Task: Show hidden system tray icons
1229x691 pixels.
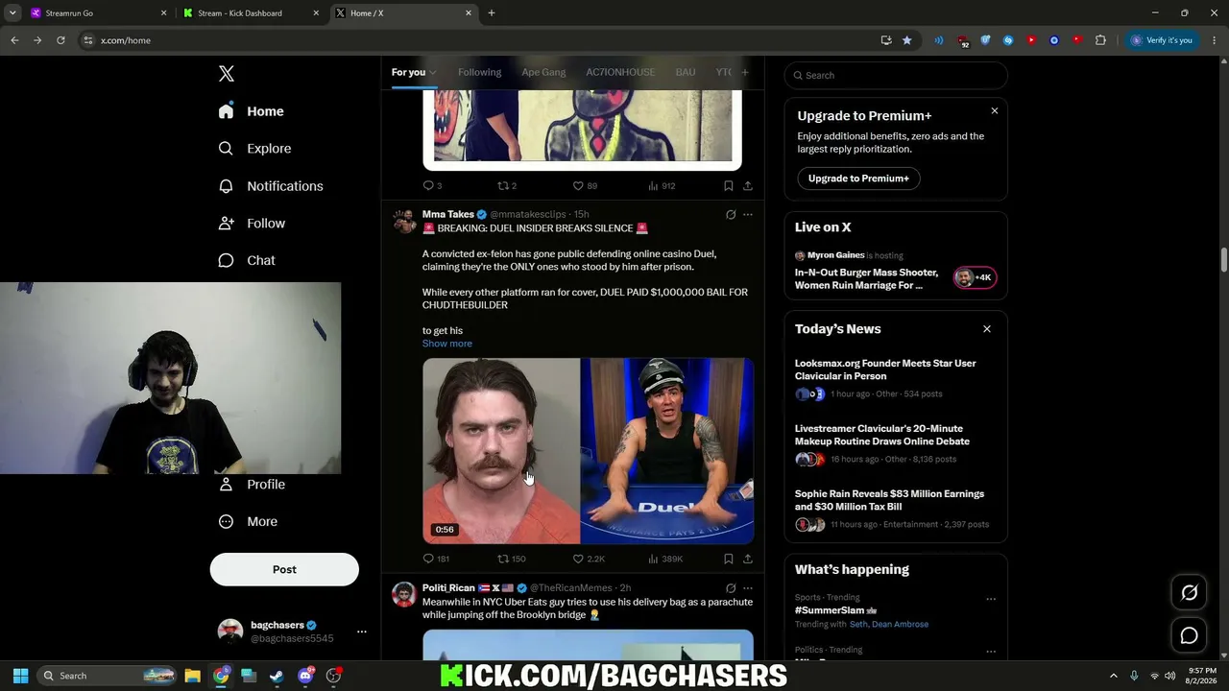Action: click(1114, 676)
